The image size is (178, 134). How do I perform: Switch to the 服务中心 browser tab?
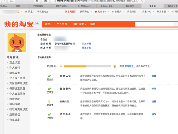[x=107, y=6]
